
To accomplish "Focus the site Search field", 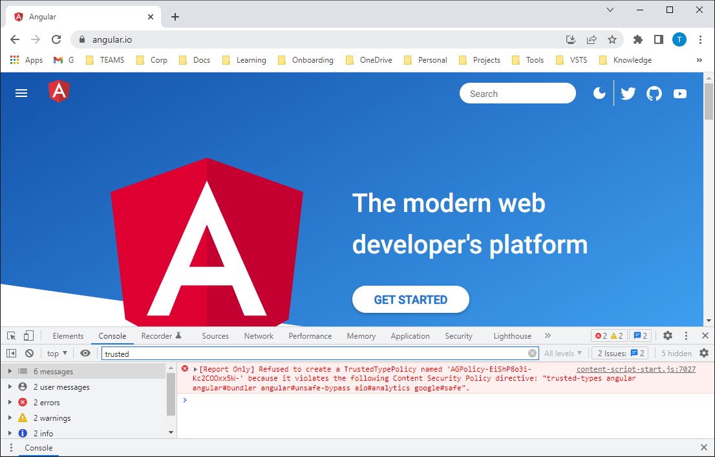I will 518,93.
